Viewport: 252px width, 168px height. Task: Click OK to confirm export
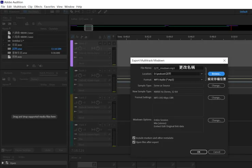(199, 152)
